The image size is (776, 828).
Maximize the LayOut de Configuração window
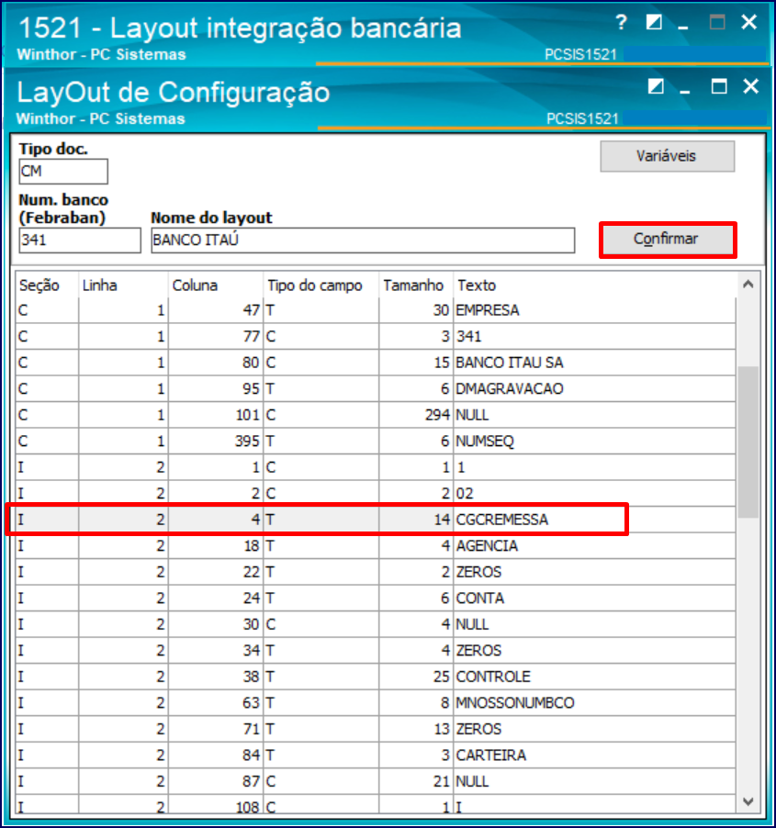pos(719,86)
